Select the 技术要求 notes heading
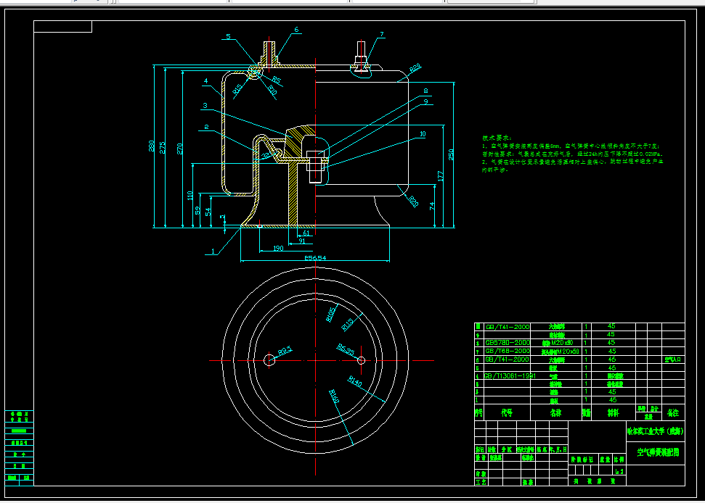The width and height of the screenshot is (705, 503). 497,138
